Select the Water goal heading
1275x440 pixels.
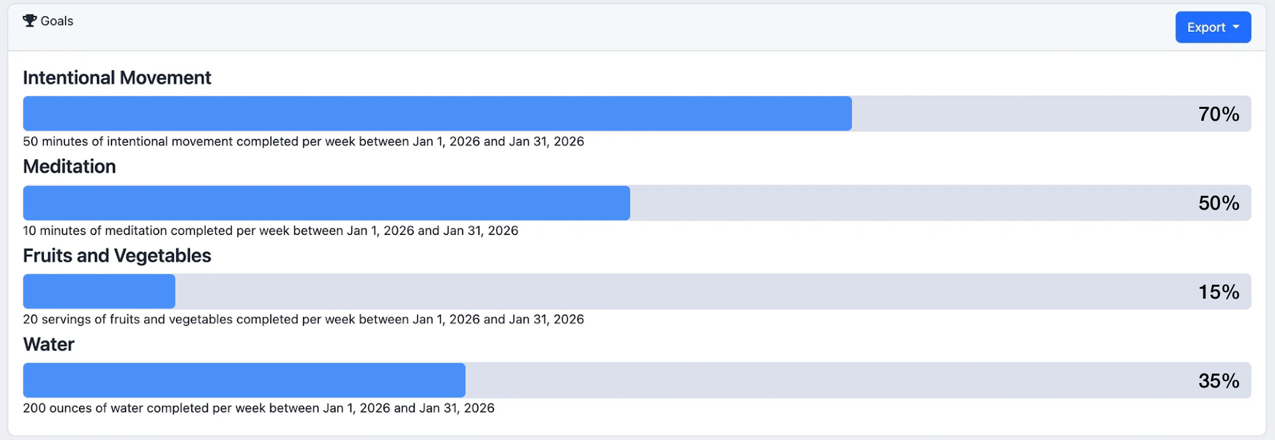tap(48, 344)
